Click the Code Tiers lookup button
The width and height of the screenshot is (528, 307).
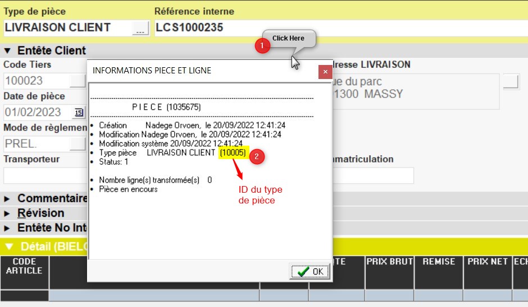tap(78, 81)
